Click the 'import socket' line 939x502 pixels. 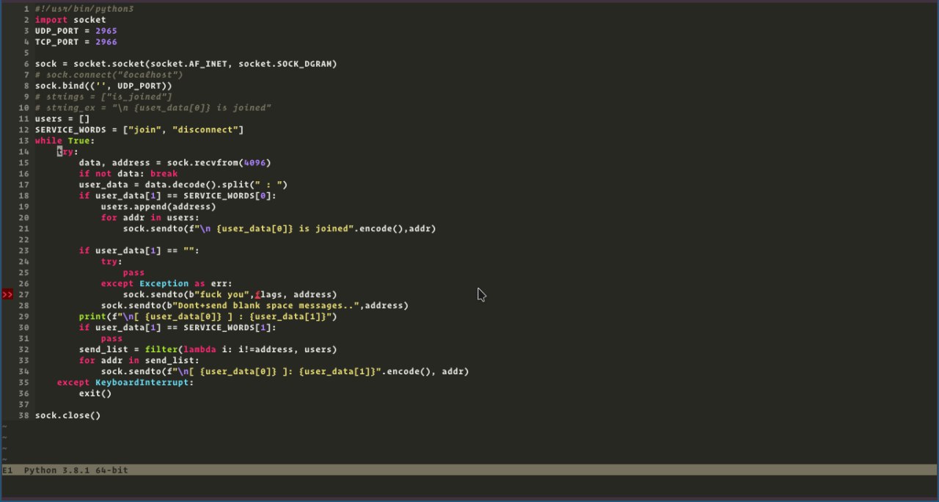click(x=70, y=20)
